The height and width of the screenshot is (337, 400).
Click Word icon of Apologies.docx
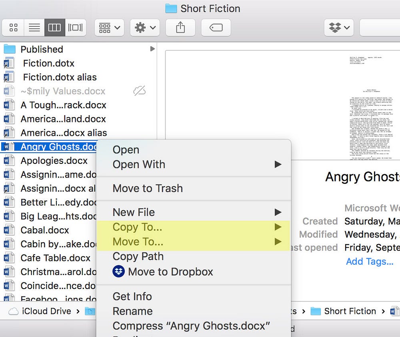tap(9, 161)
